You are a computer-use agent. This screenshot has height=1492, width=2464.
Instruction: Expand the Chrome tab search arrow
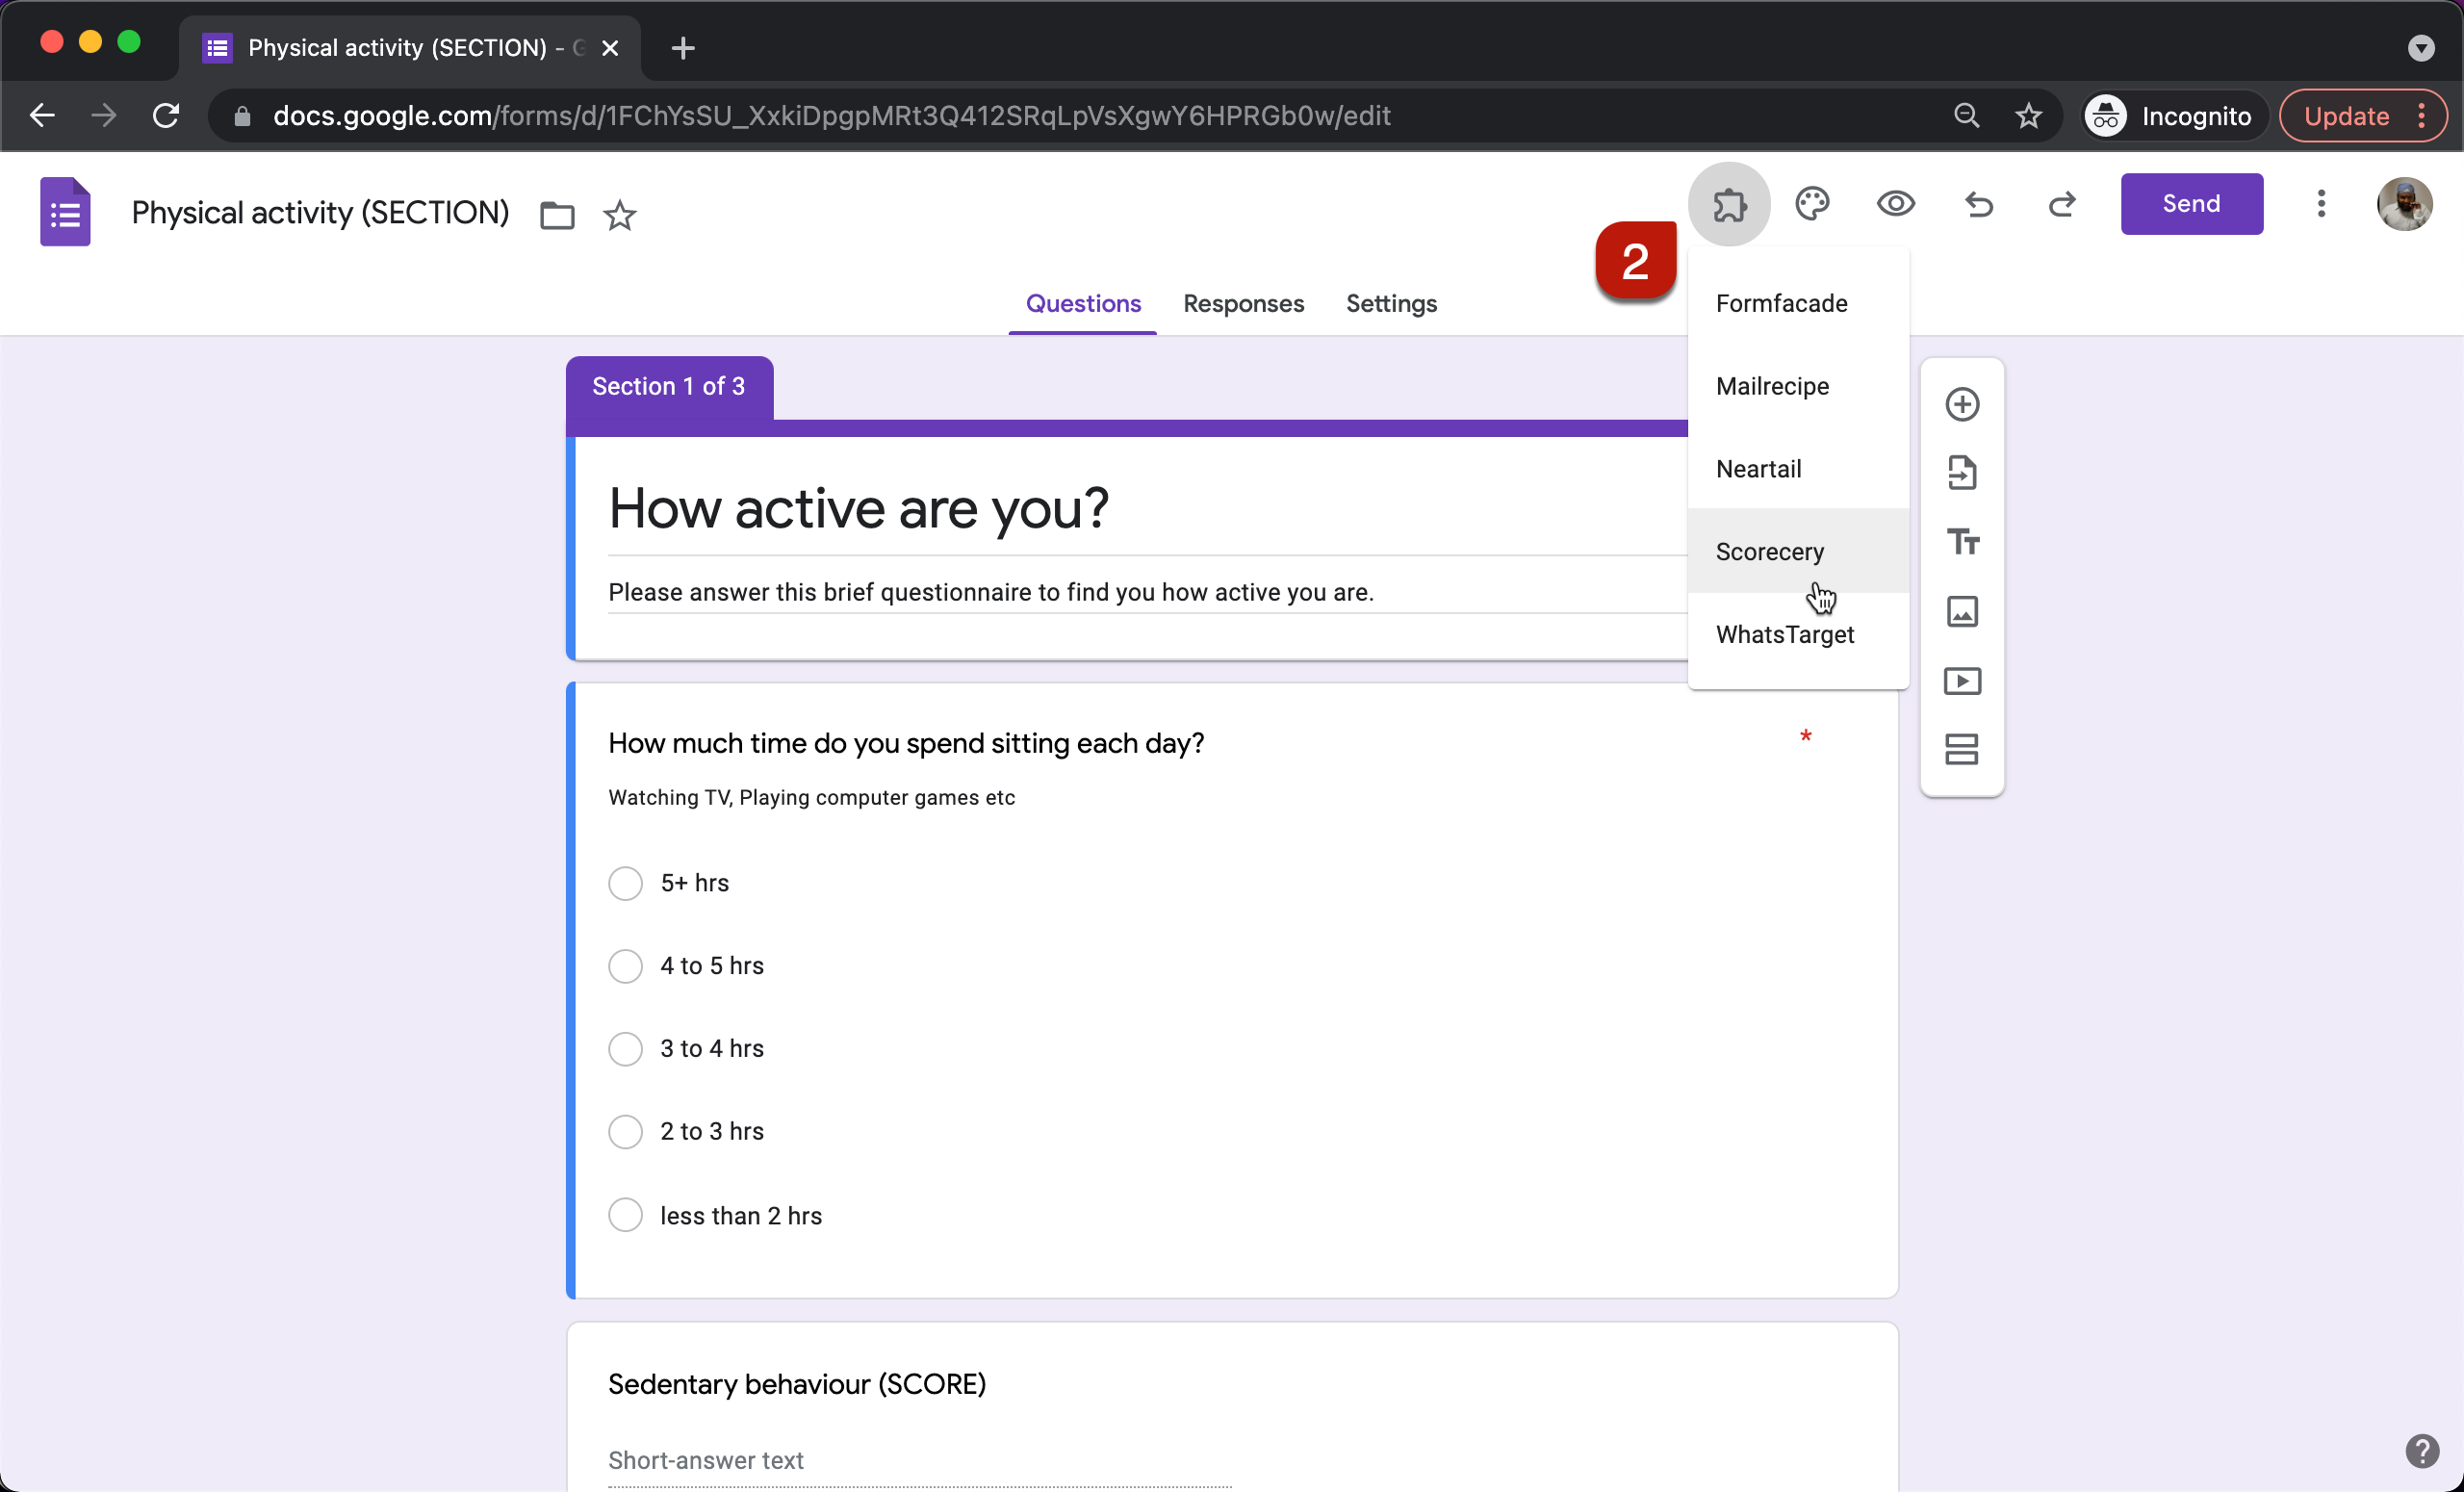point(2420,47)
